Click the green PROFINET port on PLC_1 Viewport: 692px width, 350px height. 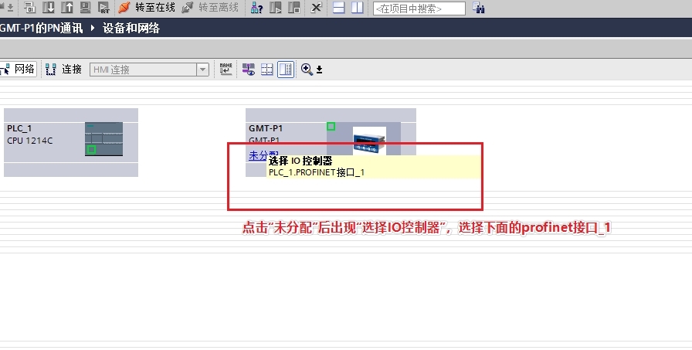(x=91, y=149)
